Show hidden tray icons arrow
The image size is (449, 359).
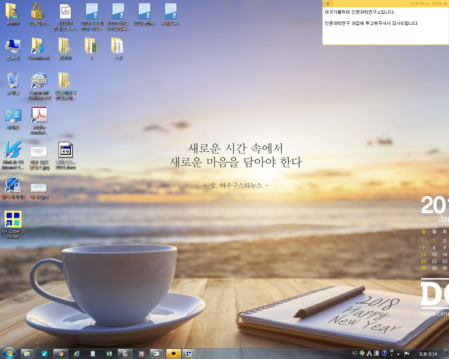coord(398,354)
